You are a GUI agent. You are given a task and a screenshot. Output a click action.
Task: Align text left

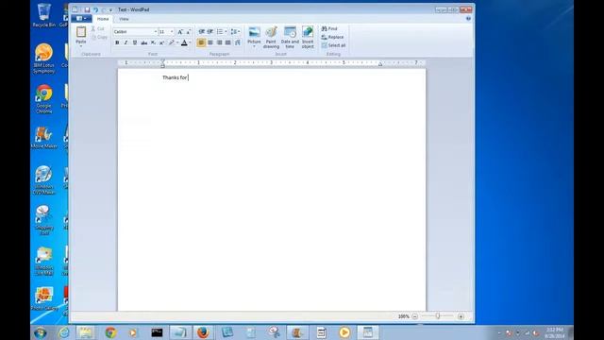tap(201, 42)
